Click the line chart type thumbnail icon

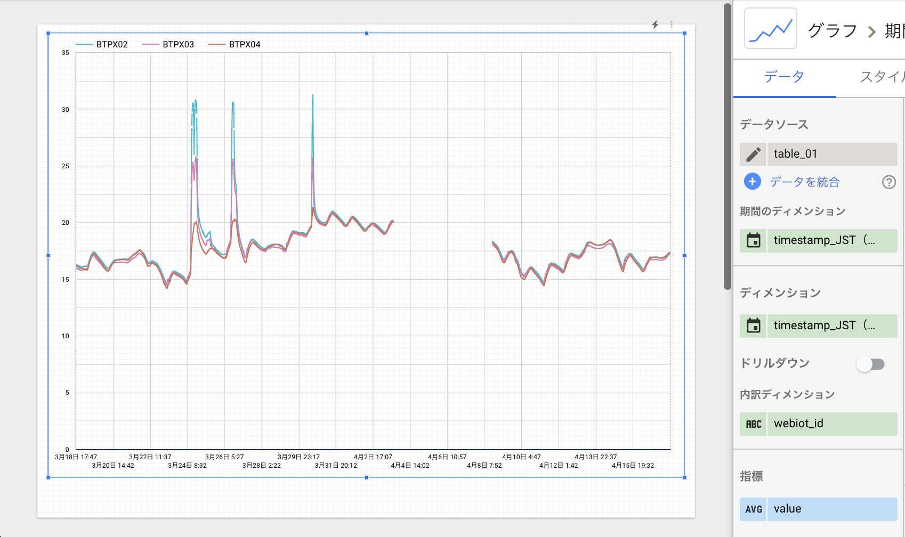(770, 29)
